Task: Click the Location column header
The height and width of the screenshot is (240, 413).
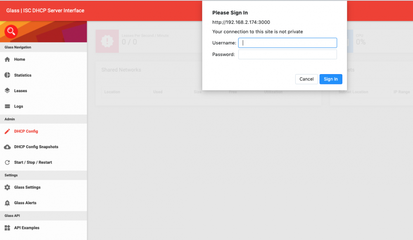Action: coord(112,92)
